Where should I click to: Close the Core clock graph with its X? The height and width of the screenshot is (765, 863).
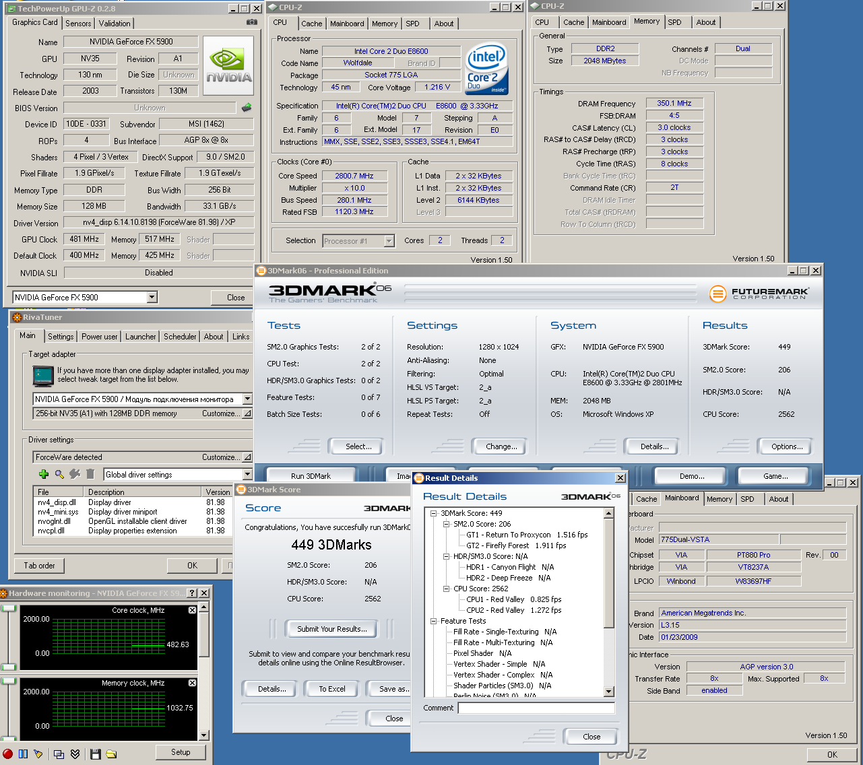coord(192,610)
